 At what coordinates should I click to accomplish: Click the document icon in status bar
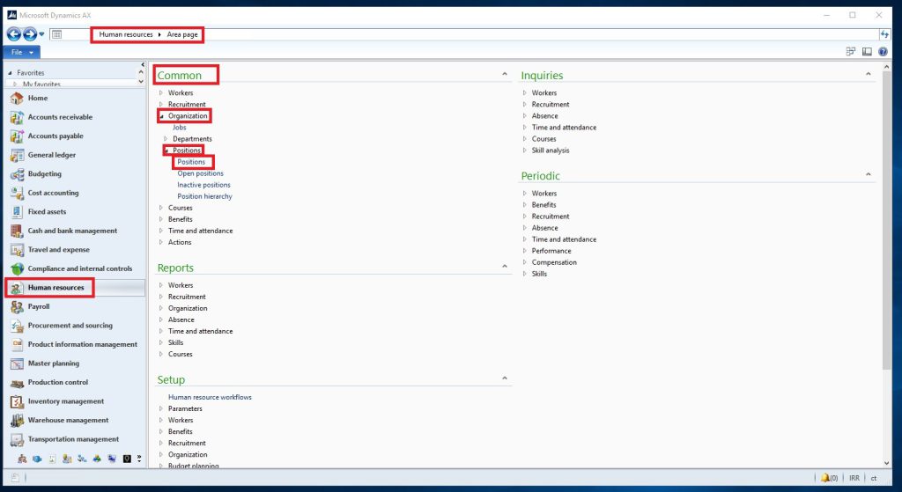coord(15,478)
